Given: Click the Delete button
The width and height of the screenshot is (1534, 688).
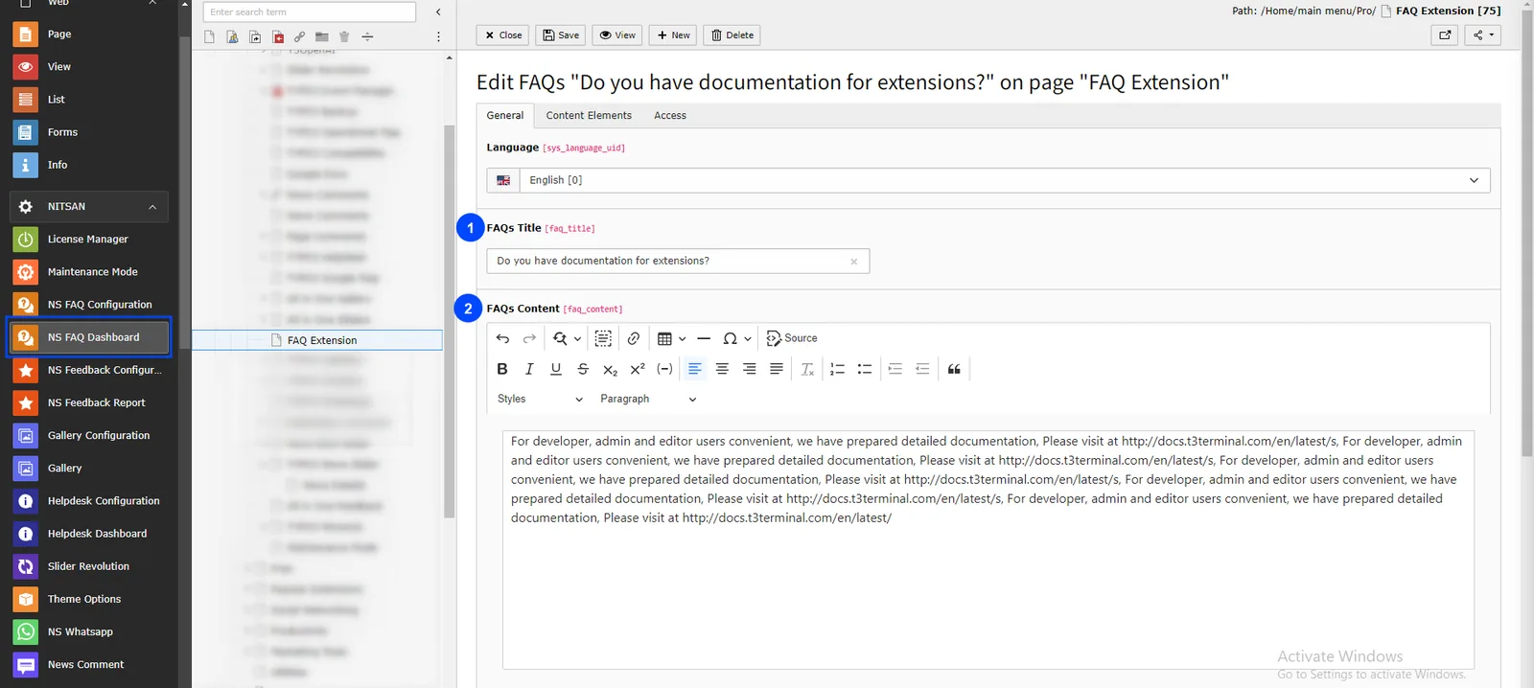Looking at the screenshot, I should [x=732, y=35].
